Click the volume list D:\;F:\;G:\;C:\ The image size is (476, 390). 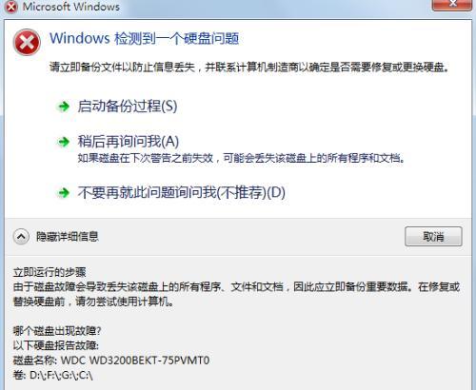[61, 375]
